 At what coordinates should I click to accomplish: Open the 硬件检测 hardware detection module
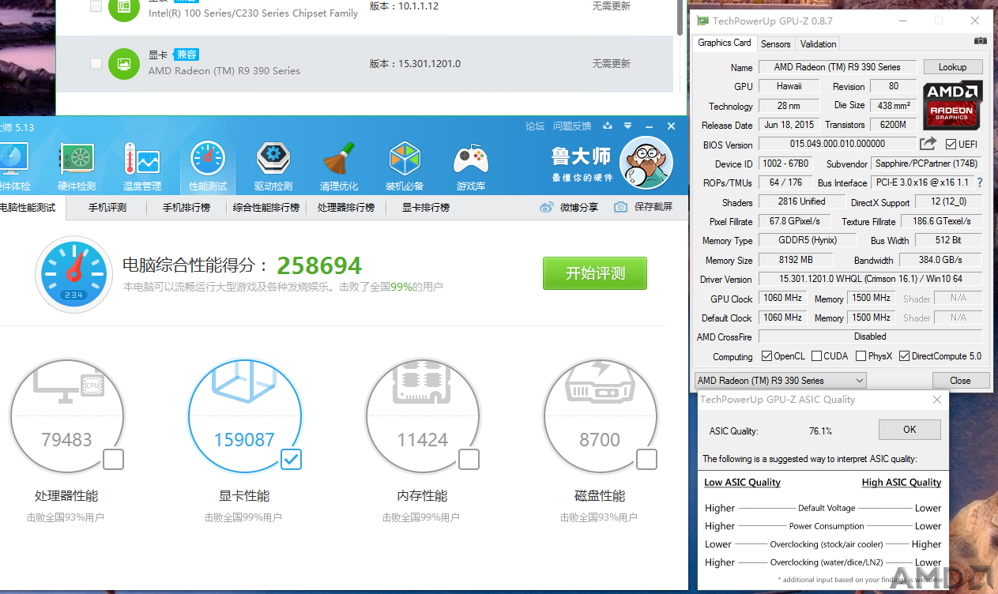coord(77,167)
